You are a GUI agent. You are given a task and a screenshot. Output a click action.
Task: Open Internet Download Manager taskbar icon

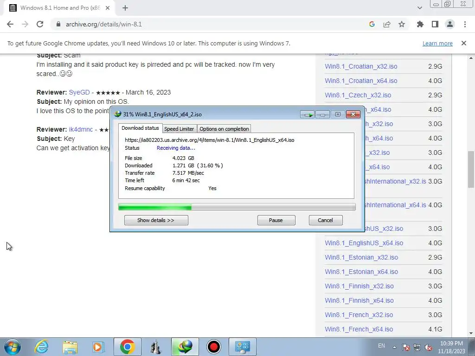click(x=185, y=347)
